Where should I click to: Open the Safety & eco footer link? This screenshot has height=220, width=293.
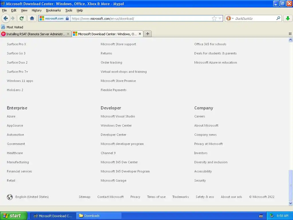click(205, 197)
